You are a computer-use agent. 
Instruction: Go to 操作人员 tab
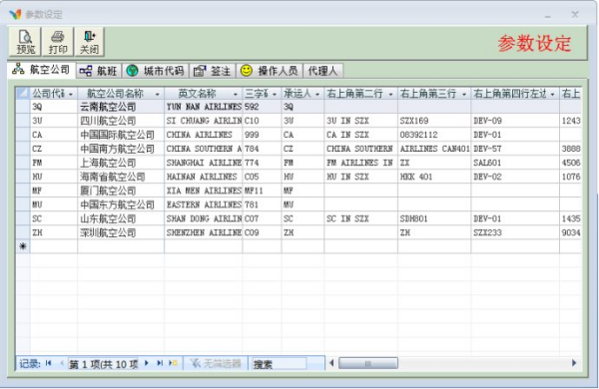point(270,71)
